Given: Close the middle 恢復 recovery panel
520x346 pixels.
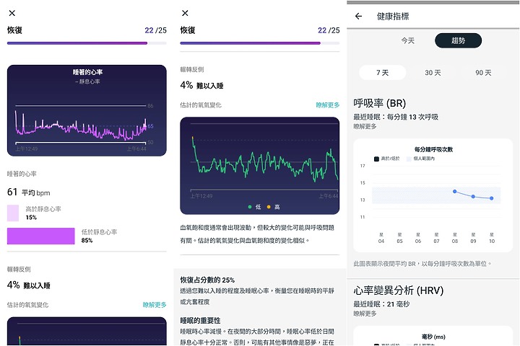Looking at the screenshot, I should [185, 13].
